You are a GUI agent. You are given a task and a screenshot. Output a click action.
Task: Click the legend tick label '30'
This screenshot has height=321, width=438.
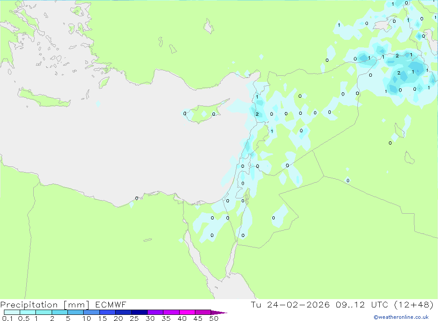(150, 318)
